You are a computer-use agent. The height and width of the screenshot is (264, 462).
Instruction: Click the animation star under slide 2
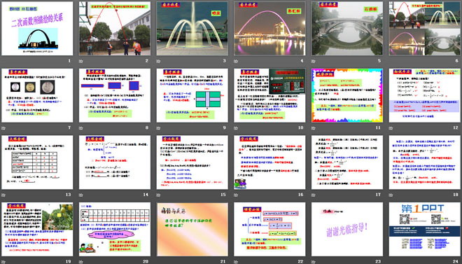pos(80,62)
